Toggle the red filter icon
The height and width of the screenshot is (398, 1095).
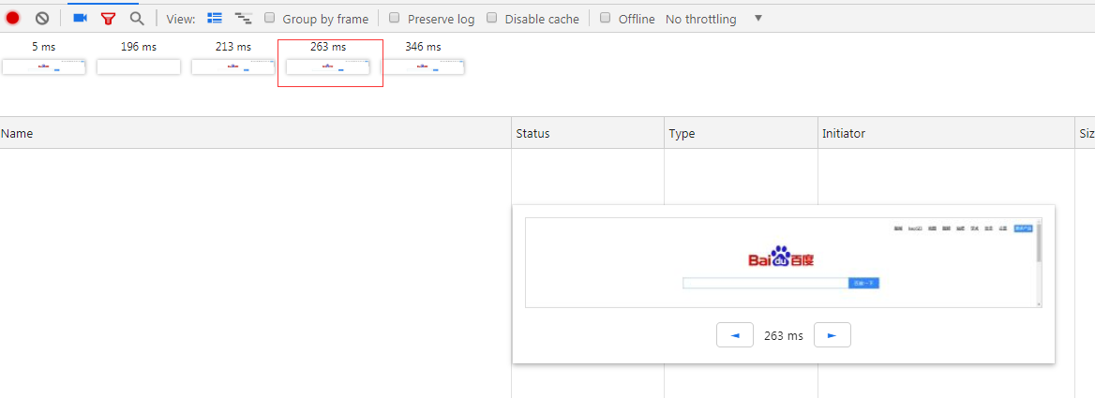point(108,19)
